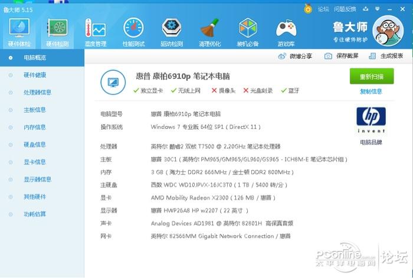Click the 82566MM Gigabit Network Connection value

[221, 236]
